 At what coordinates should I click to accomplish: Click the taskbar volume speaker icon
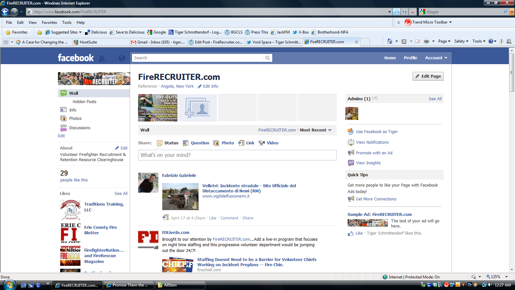[490, 285]
